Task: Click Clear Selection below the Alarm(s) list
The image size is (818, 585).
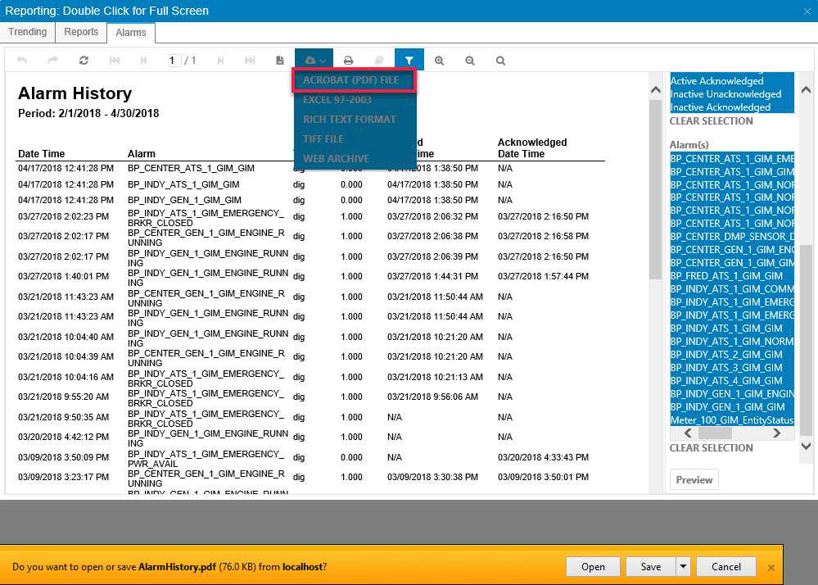Action: coord(711,447)
